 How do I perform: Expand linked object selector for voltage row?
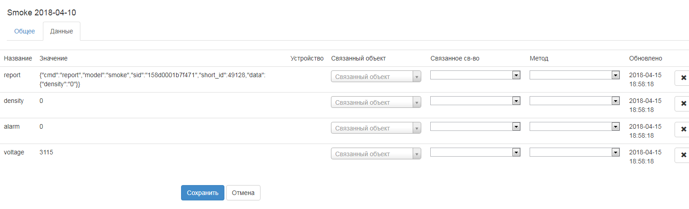pos(376,154)
